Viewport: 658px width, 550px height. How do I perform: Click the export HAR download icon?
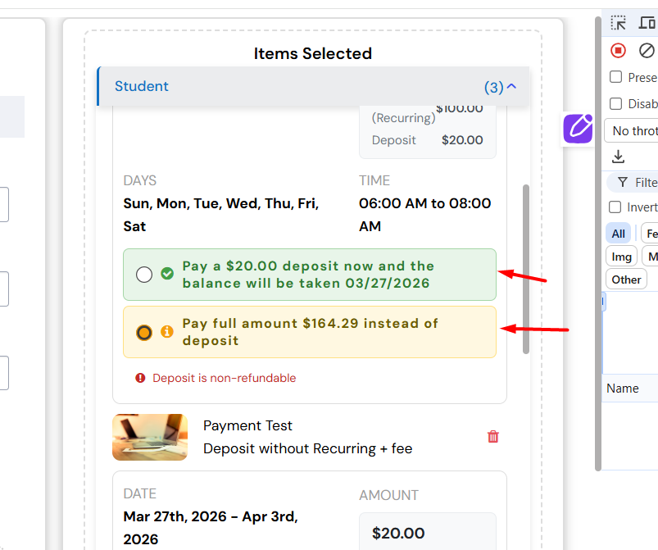pos(619,156)
